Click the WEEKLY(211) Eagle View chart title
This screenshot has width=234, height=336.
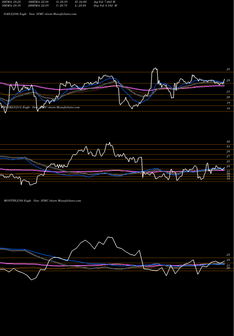[41, 107]
